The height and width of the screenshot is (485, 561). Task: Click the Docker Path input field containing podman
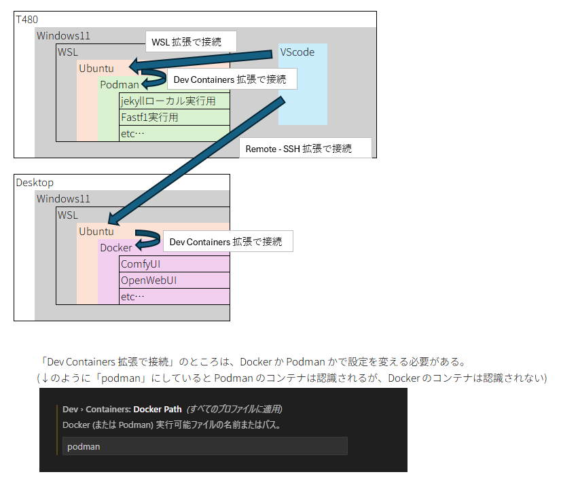click(204, 446)
